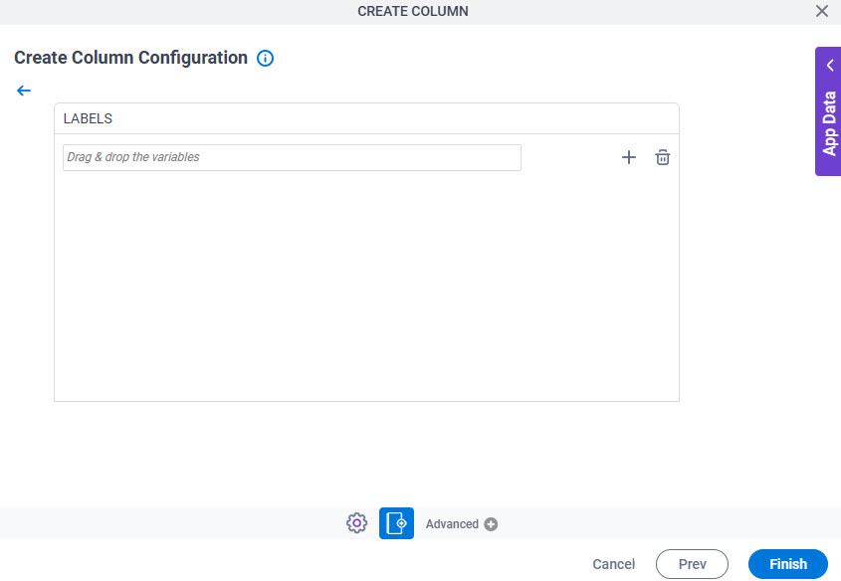841x581 pixels.
Task: Select the highlighted blue configuration screen icon
Action: (x=396, y=523)
